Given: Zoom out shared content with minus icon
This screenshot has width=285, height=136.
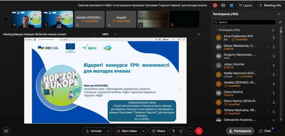Looking at the screenshot, I should [x=95, y=34].
